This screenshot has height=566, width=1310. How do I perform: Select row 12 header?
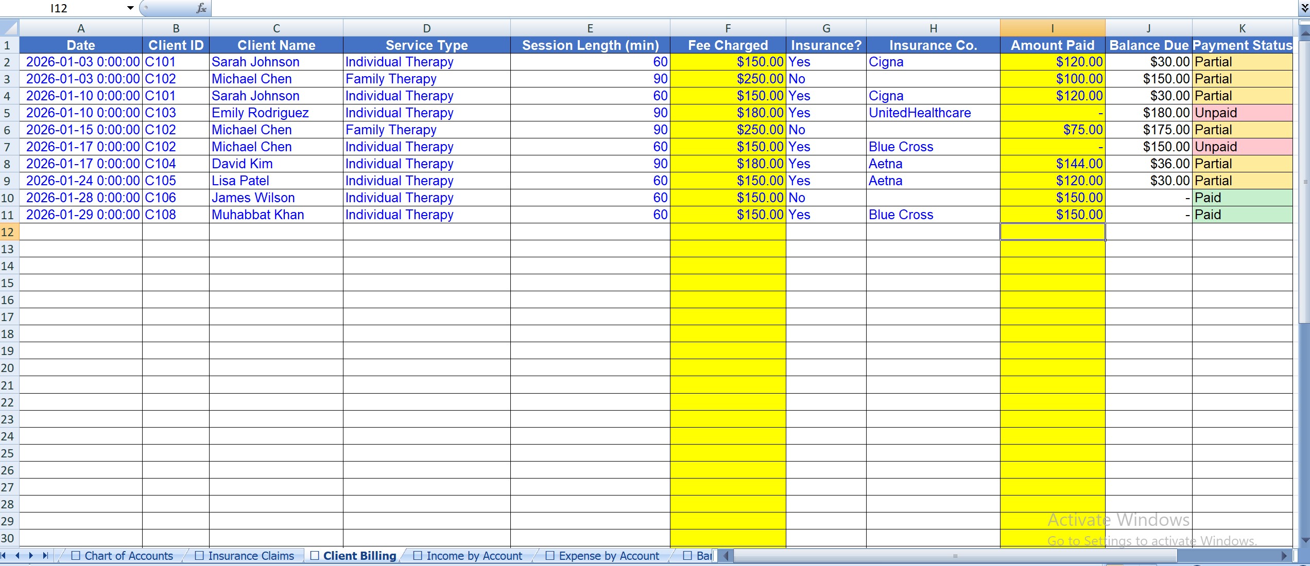point(8,232)
